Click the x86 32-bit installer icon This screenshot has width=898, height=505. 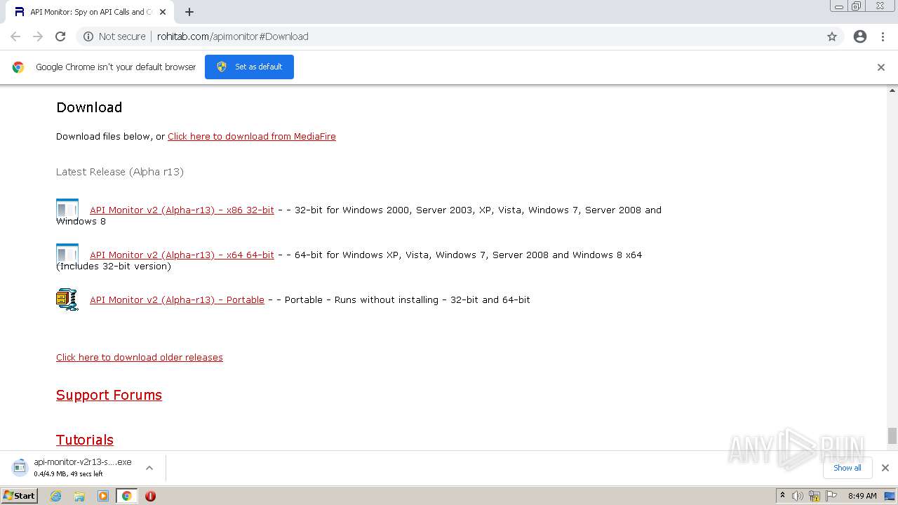pos(67,210)
